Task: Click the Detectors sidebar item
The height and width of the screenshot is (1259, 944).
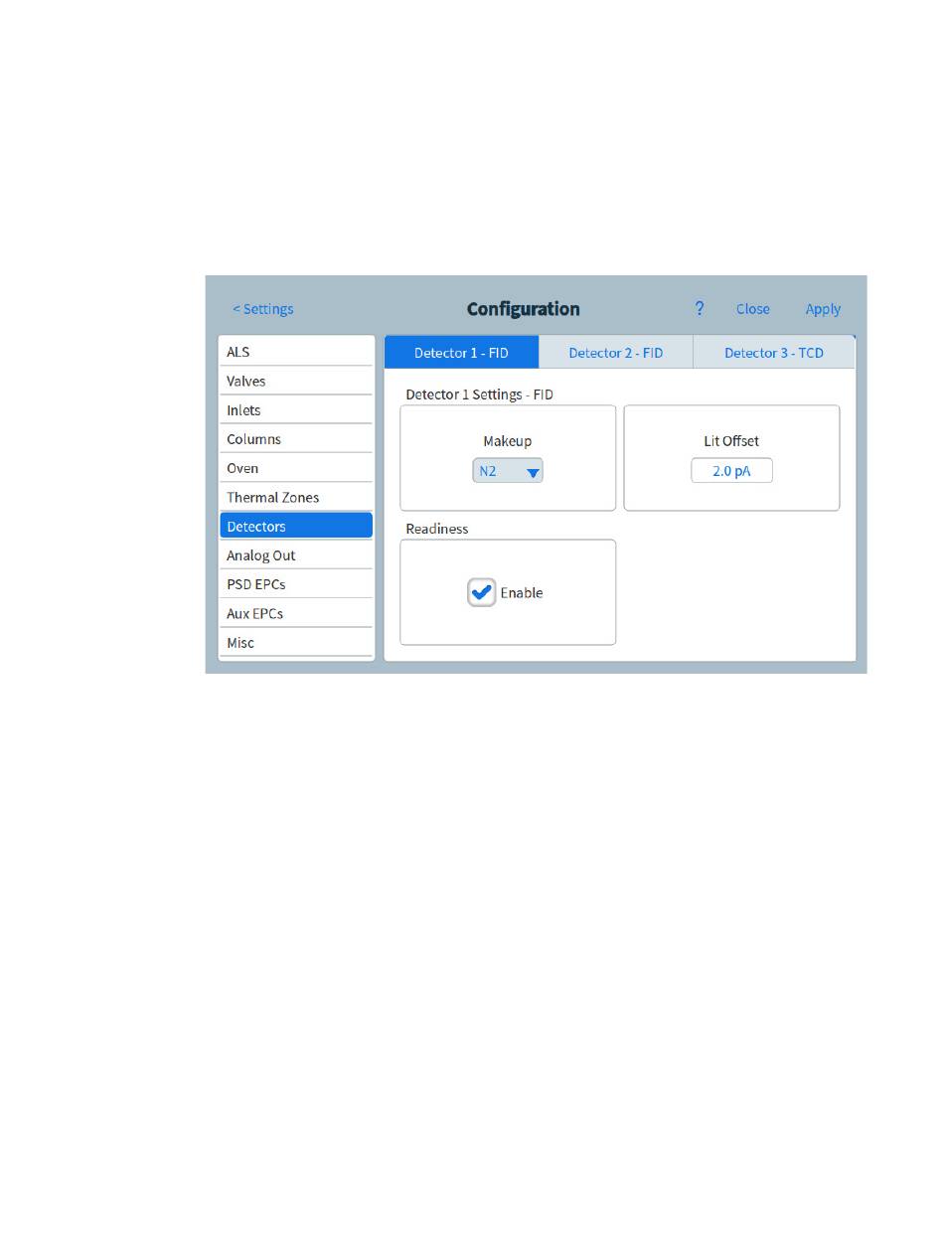Action: click(x=296, y=526)
